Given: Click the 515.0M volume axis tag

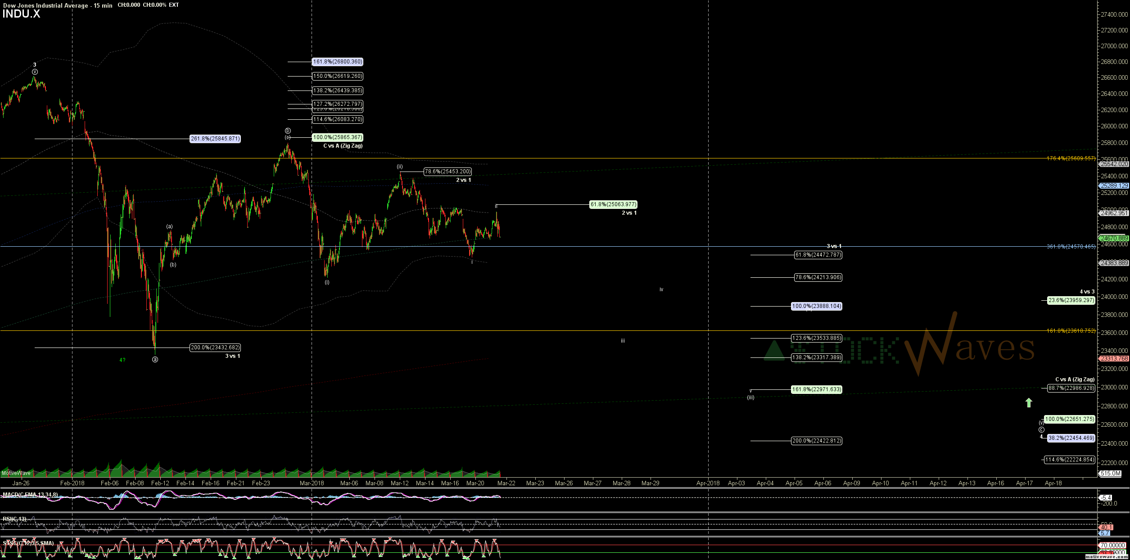Looking at the screenshot, I should pos(1110,473).
